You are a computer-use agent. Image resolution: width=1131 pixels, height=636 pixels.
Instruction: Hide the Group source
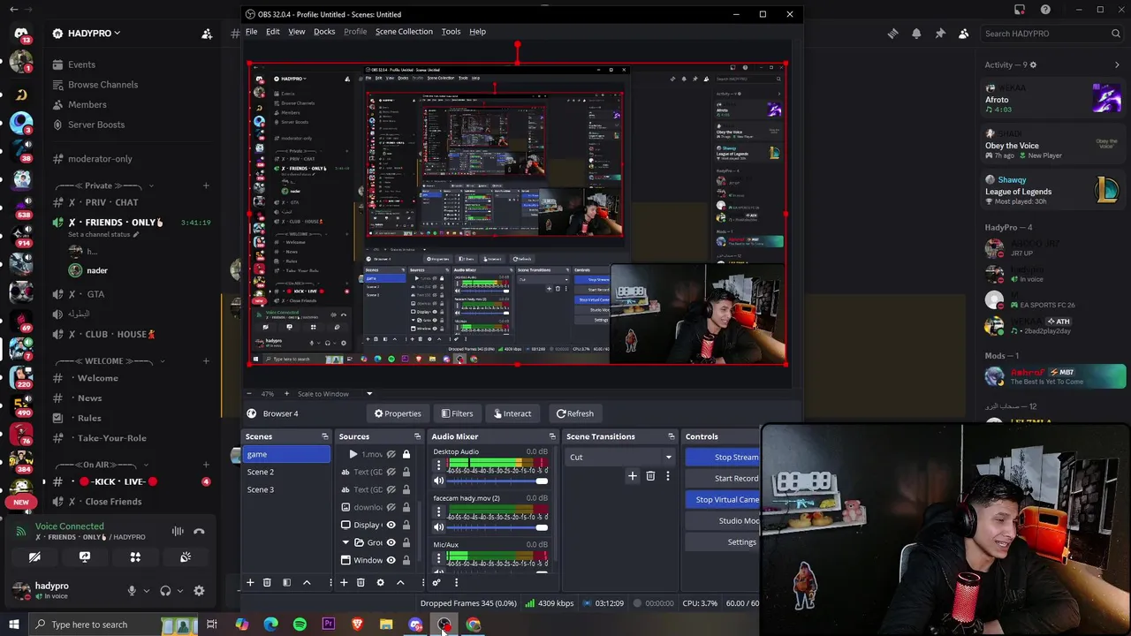(x=391, y=542)
